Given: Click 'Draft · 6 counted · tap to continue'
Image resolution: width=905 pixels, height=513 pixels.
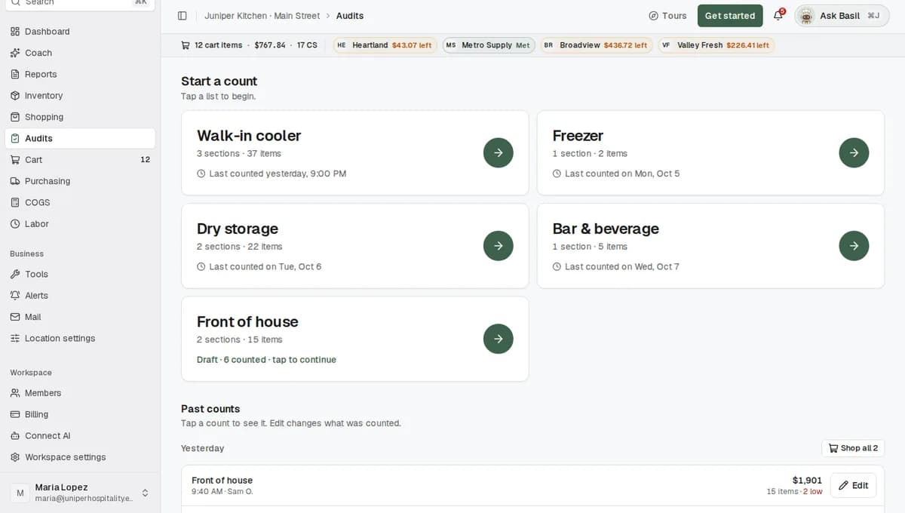Looking at the screenshot, I should point(266,360).
